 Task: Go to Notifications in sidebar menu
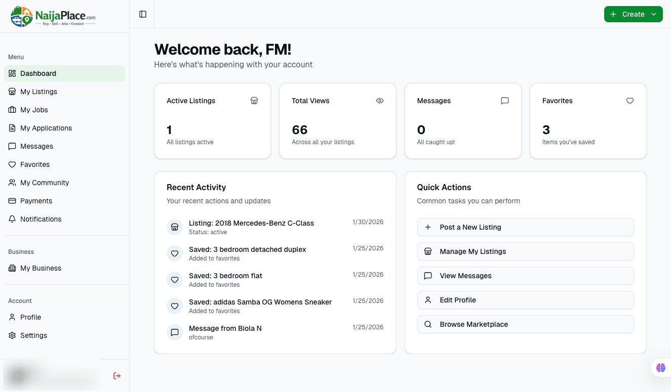point(41,219)
